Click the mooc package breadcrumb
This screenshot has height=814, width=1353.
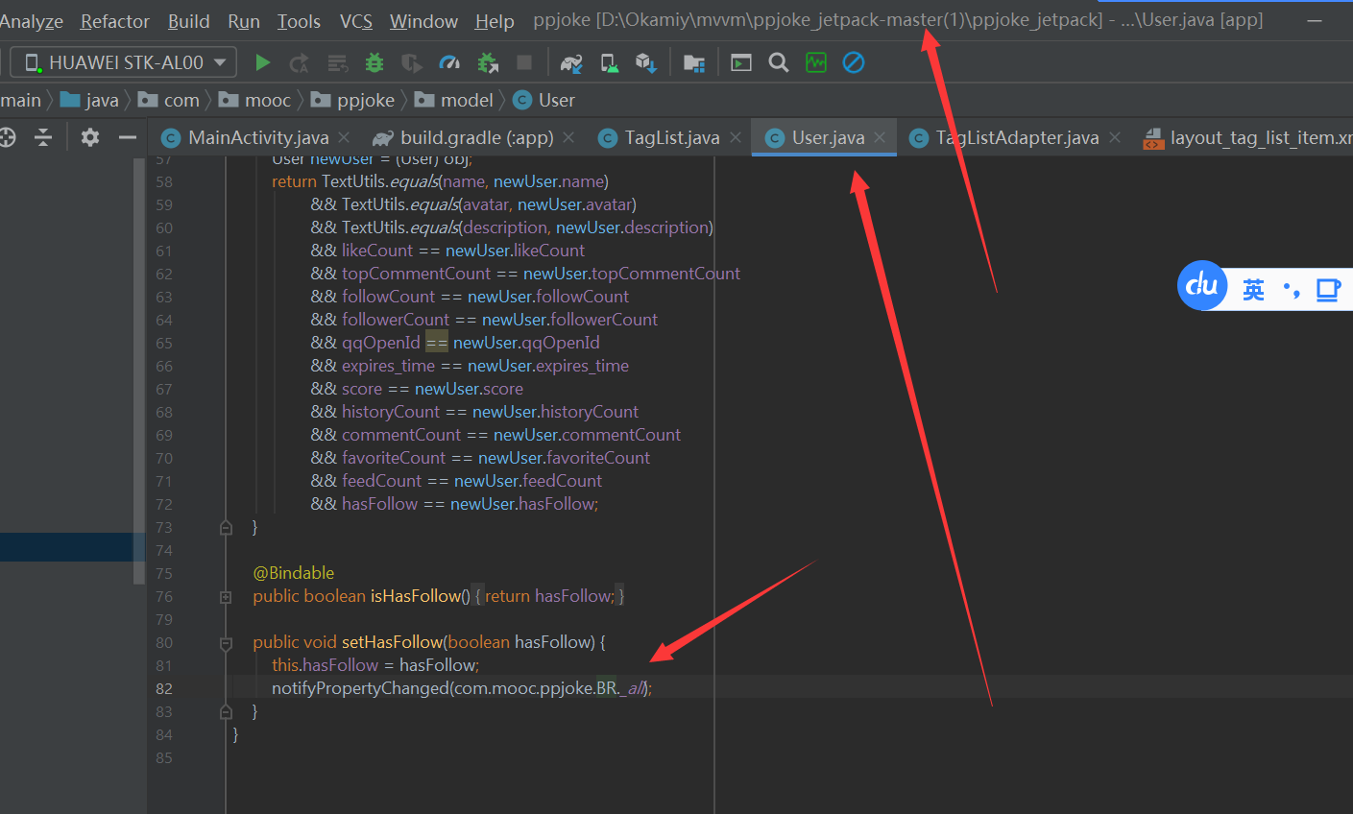coord(254,100)
